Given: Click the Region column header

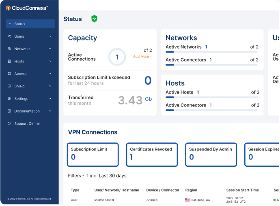Looking at the screenshot, I should tap(191, 190).
